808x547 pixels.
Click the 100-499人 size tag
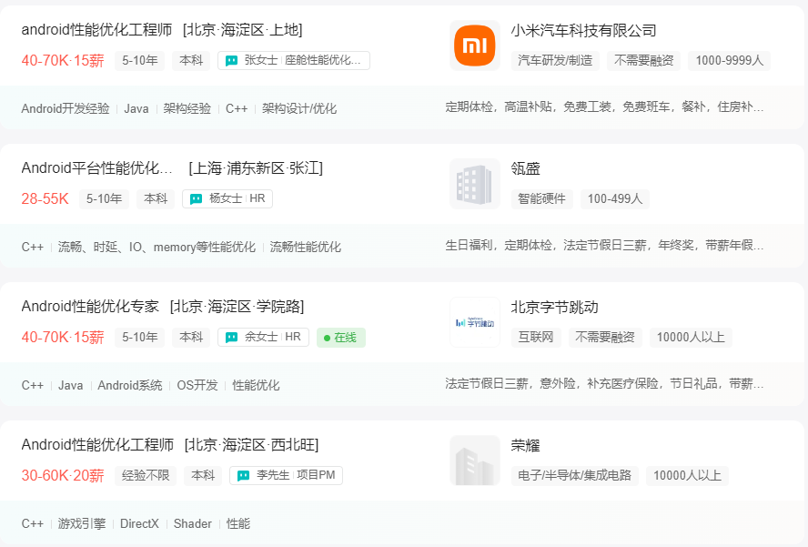click(615, 198)
